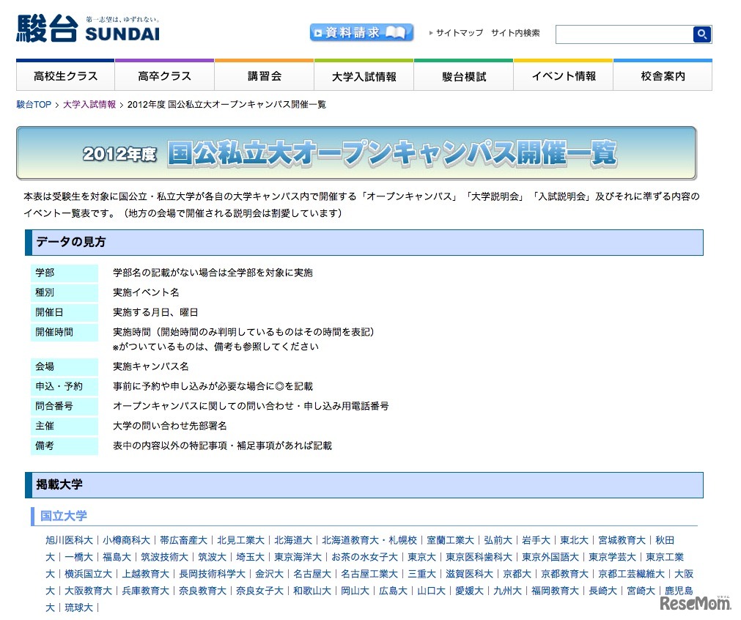Select the 大学入試情報 navigation tab

364,75
